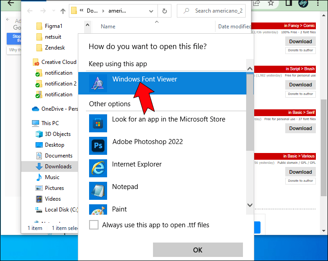Viewport: 328px width, 261px height.
Task: Click the Name column header
Action: point(108,27)
